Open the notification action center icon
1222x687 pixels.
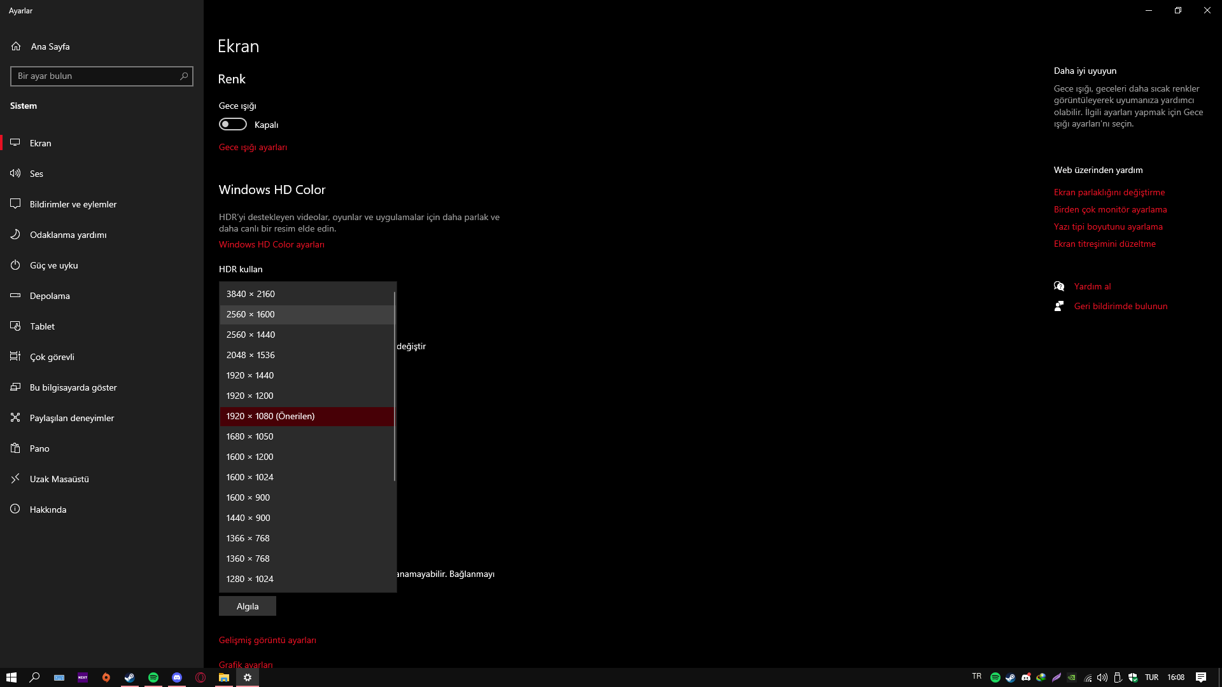coord(1201,677)
